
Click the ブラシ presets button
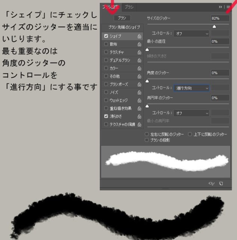click(x=122, y=18)
